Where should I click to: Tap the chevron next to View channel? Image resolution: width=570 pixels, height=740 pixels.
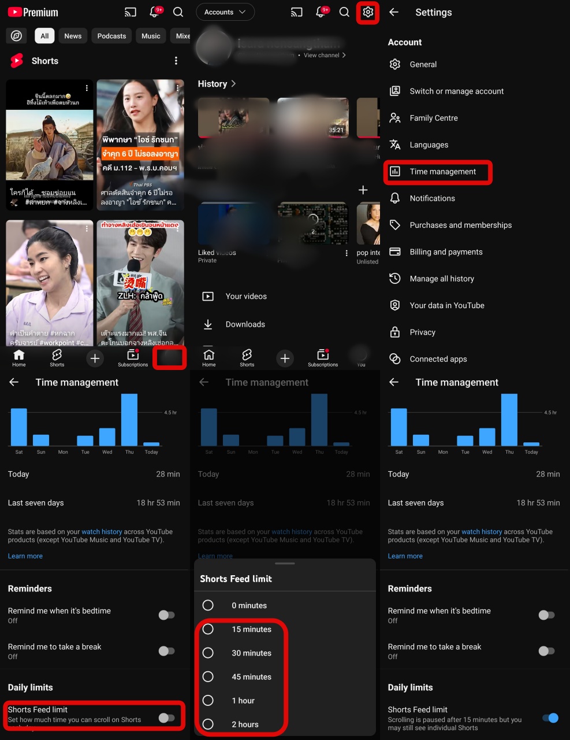(x=344, y=55)
